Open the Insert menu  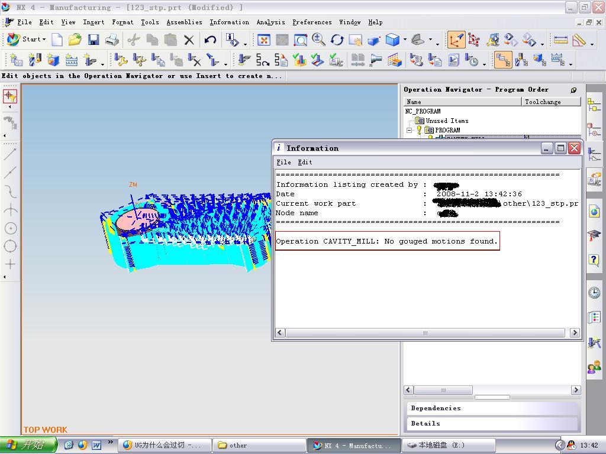point(94,22)
